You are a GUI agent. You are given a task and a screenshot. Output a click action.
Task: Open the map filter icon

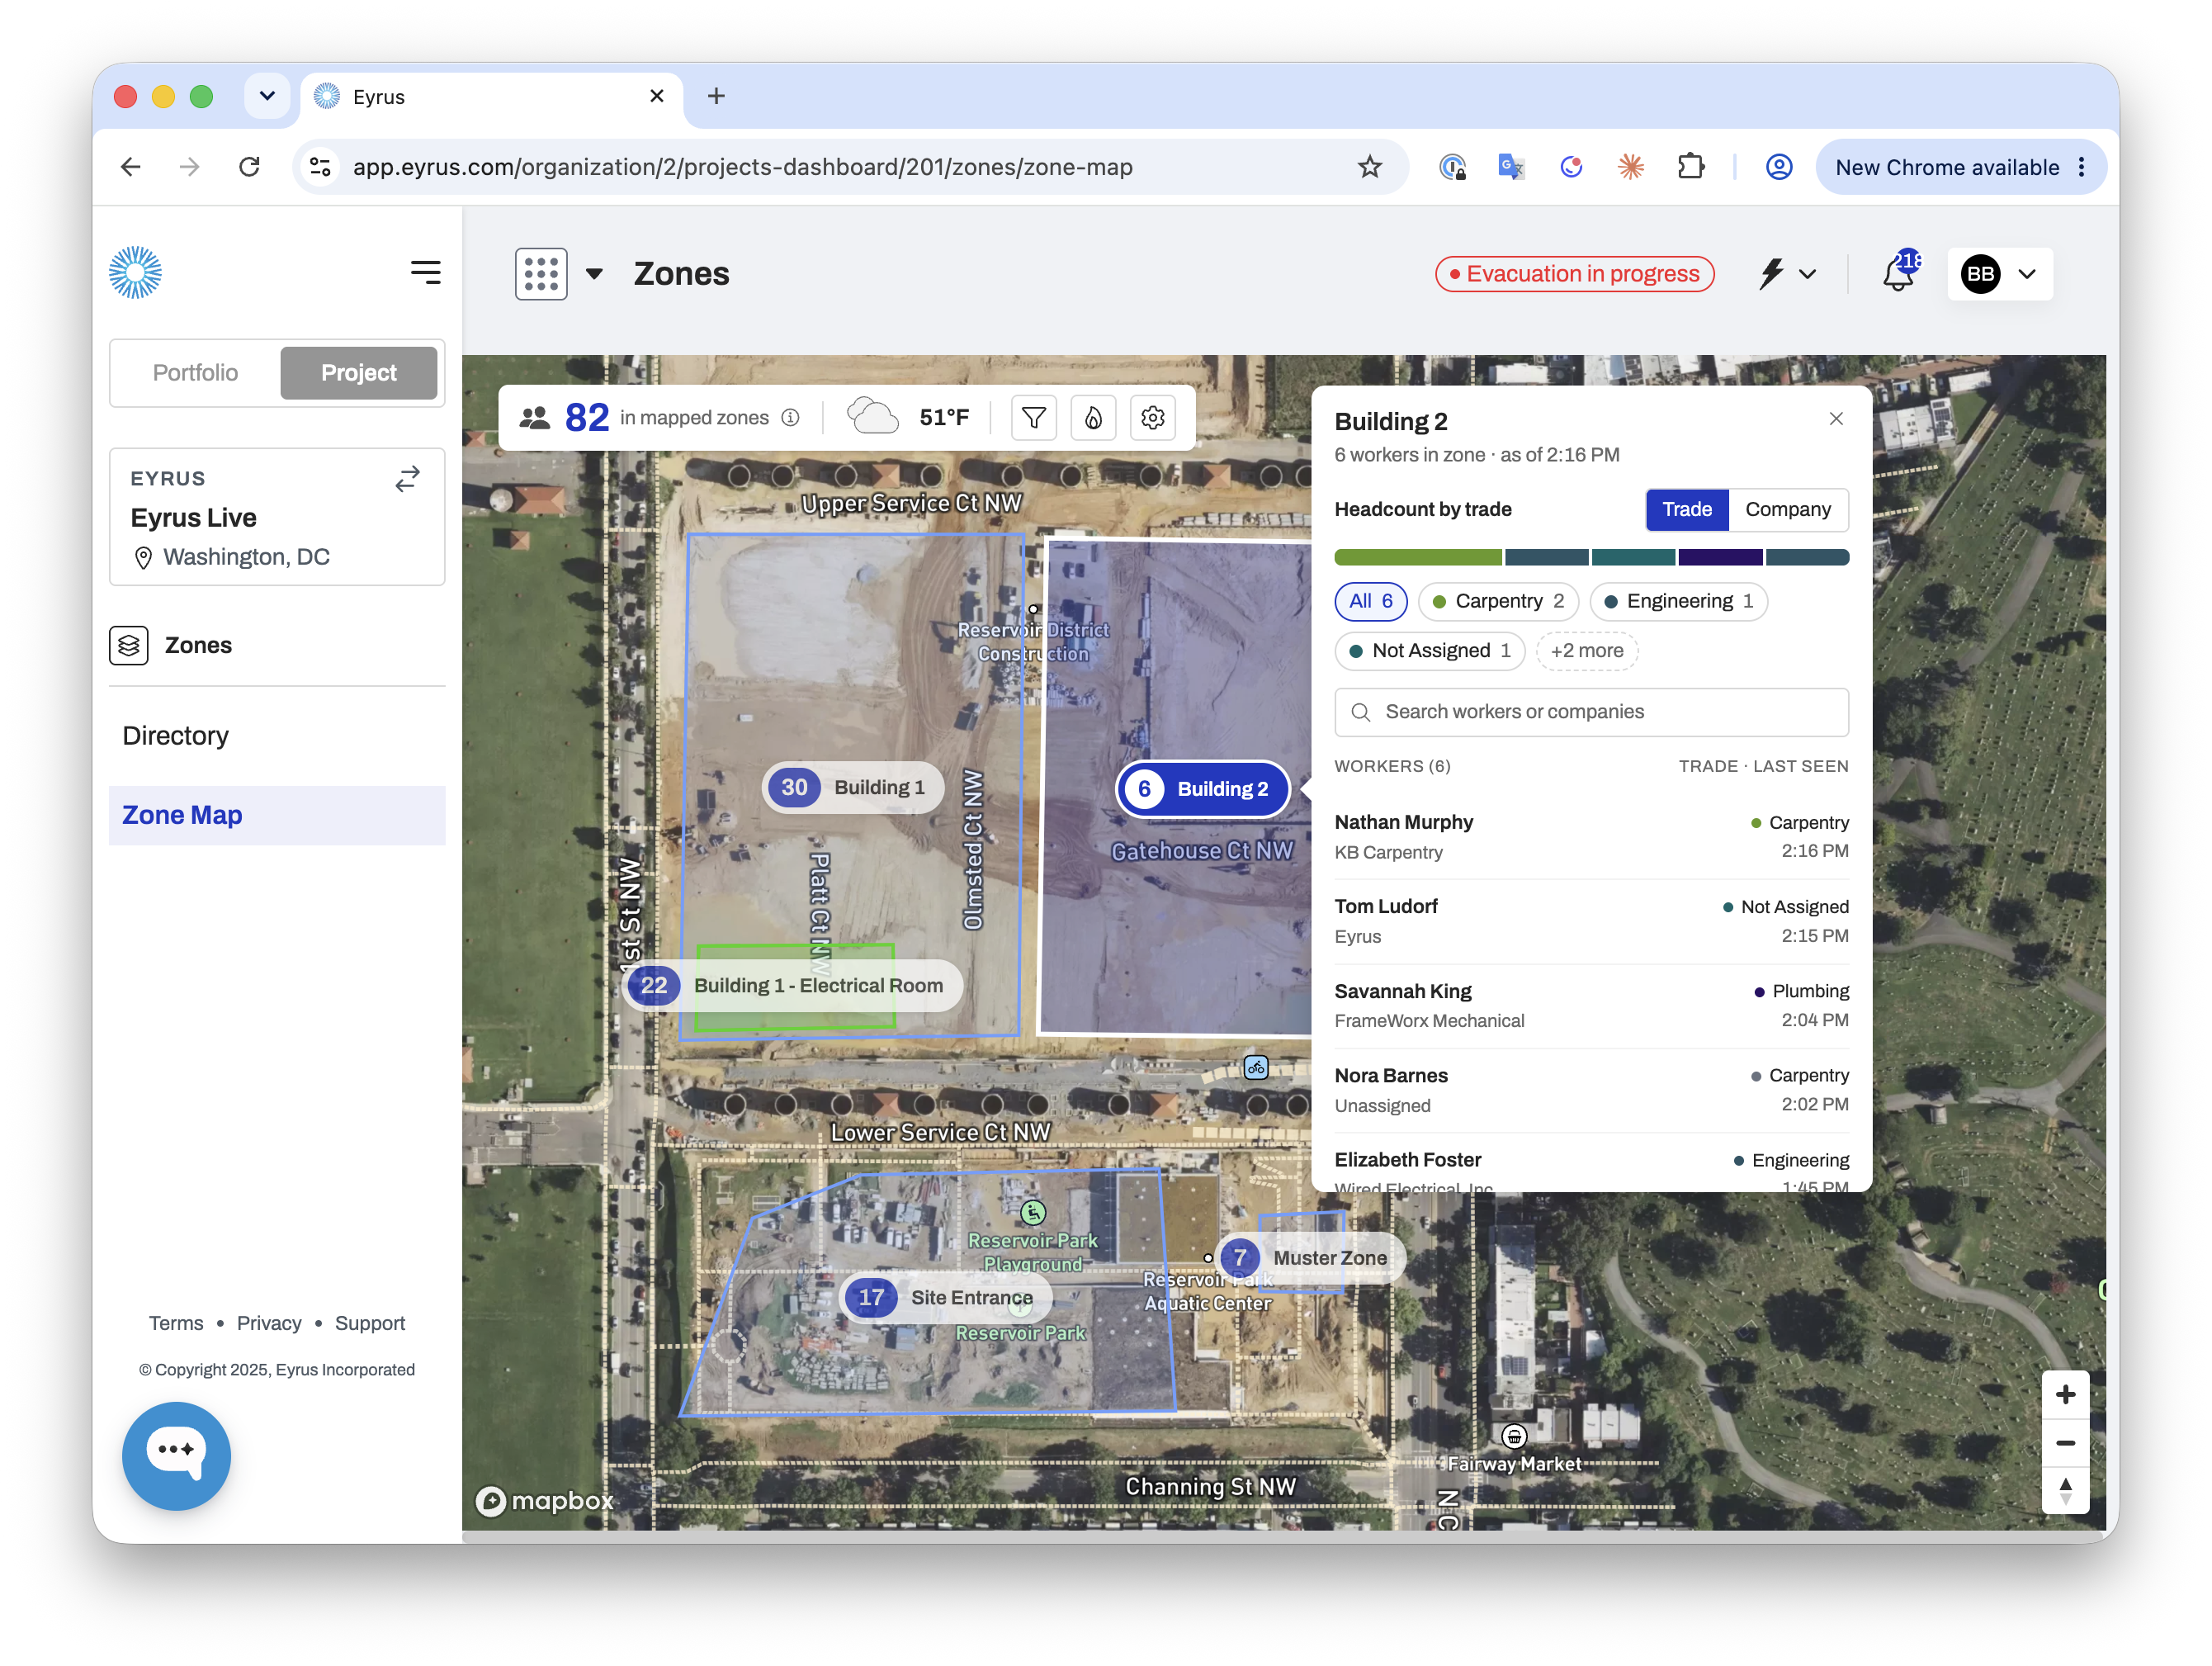click(1034, 418)
